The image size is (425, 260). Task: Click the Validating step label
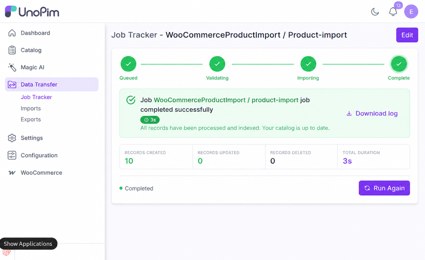click(x=217, y=78)
